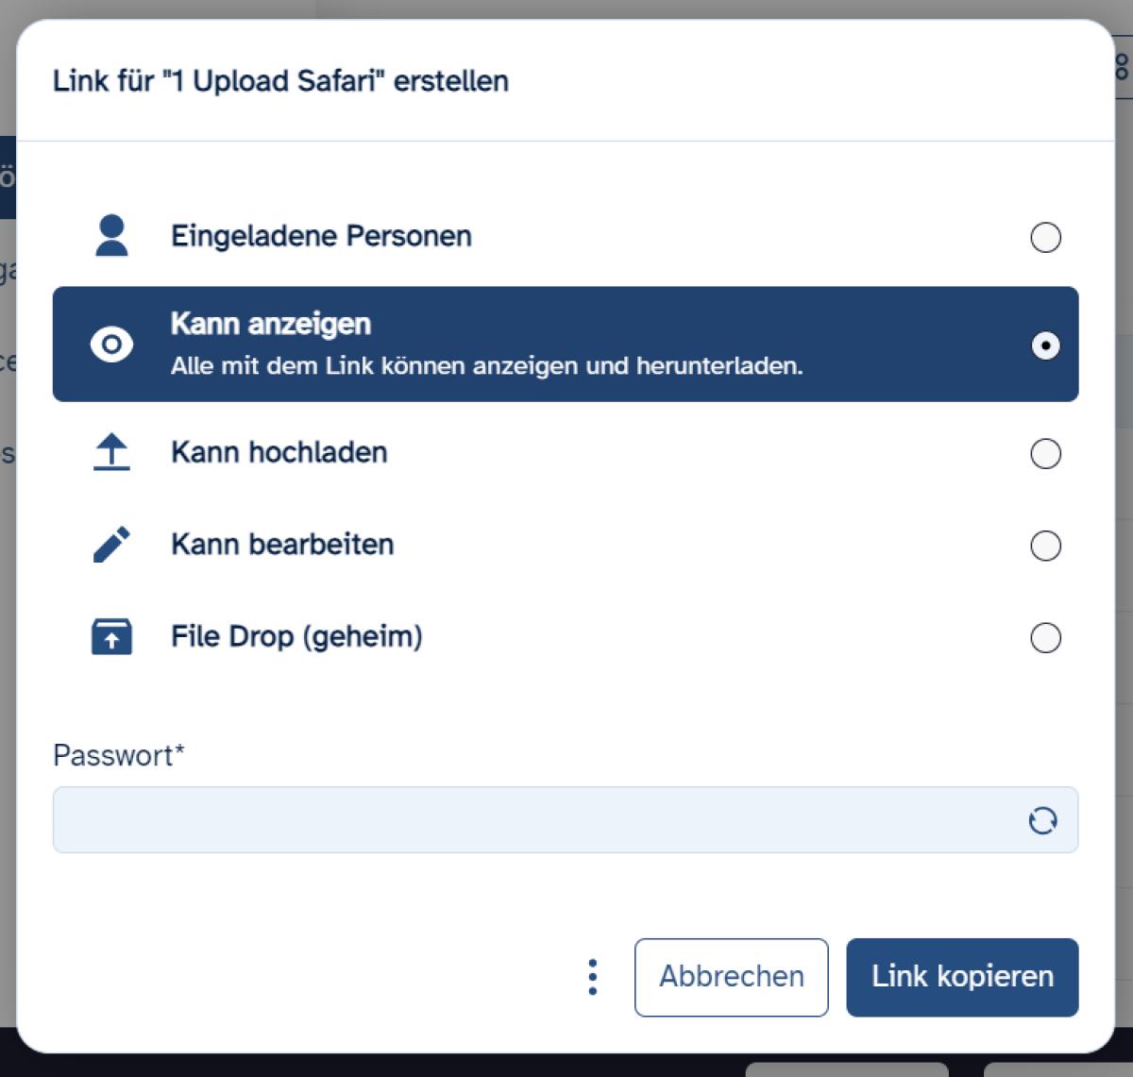Select the Eingeladene Personen radio button
Image resolution: width=1133 pixels, height=1077 pixels.
[1045, 237]
